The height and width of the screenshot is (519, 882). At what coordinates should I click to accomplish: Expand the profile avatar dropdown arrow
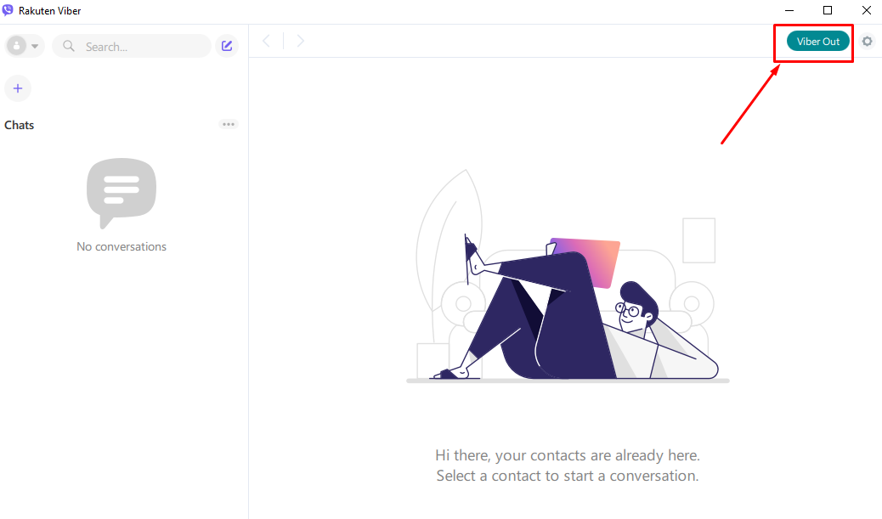[x=36, y=46]
